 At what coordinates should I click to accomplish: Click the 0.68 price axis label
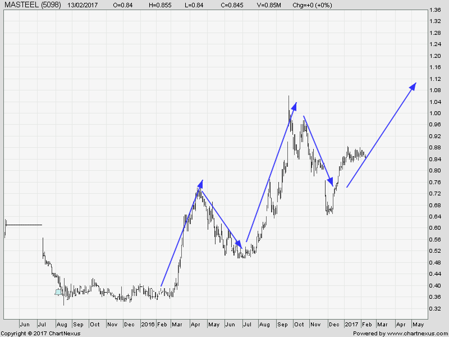pyautogui.click(x=436, y=205)
